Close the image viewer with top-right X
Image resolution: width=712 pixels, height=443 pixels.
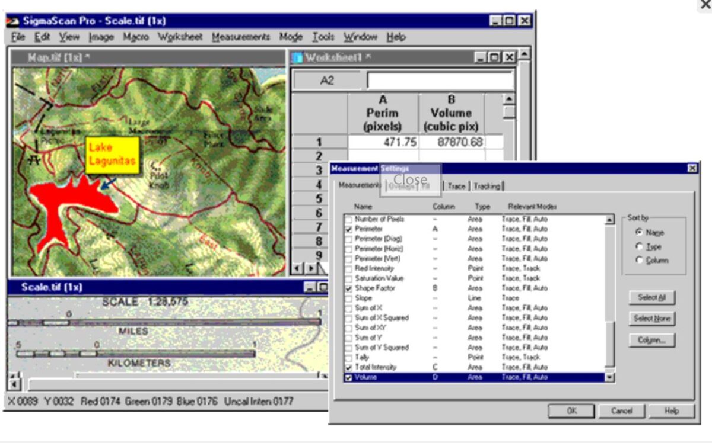[x=705, y=5]
